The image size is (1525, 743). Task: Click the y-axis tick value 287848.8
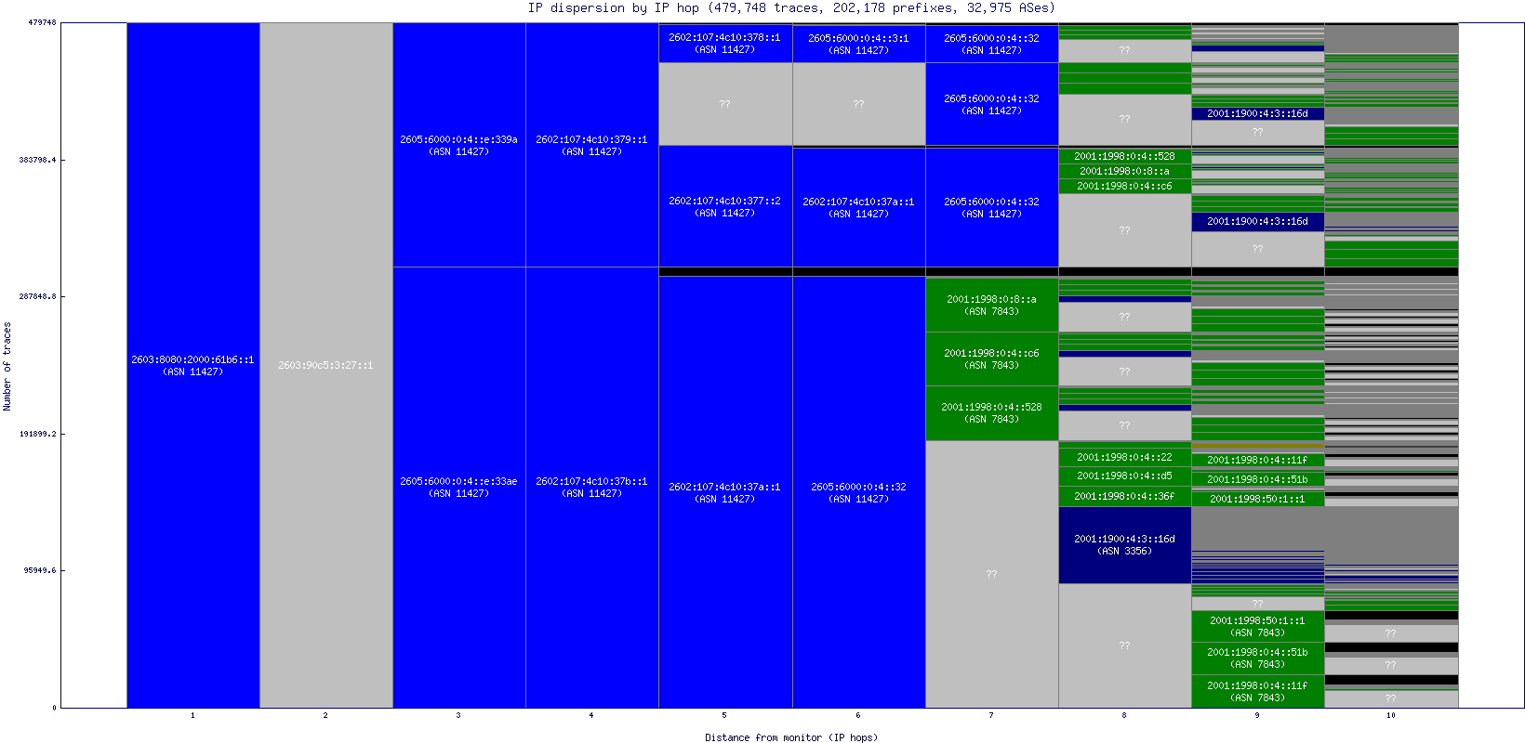click(x=37, y=296)
